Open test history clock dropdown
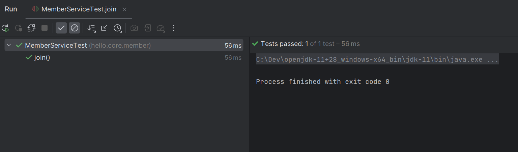This screenshot has height=152, width=518. pyautogui.click(x=117, y=28)
